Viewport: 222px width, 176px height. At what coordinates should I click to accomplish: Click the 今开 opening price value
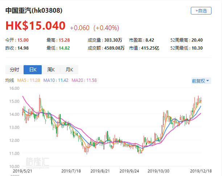tap(24, 40)
